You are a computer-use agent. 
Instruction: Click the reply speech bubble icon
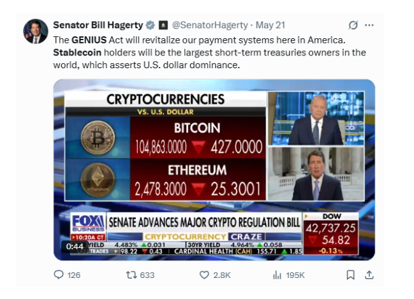tap(59, 275)
